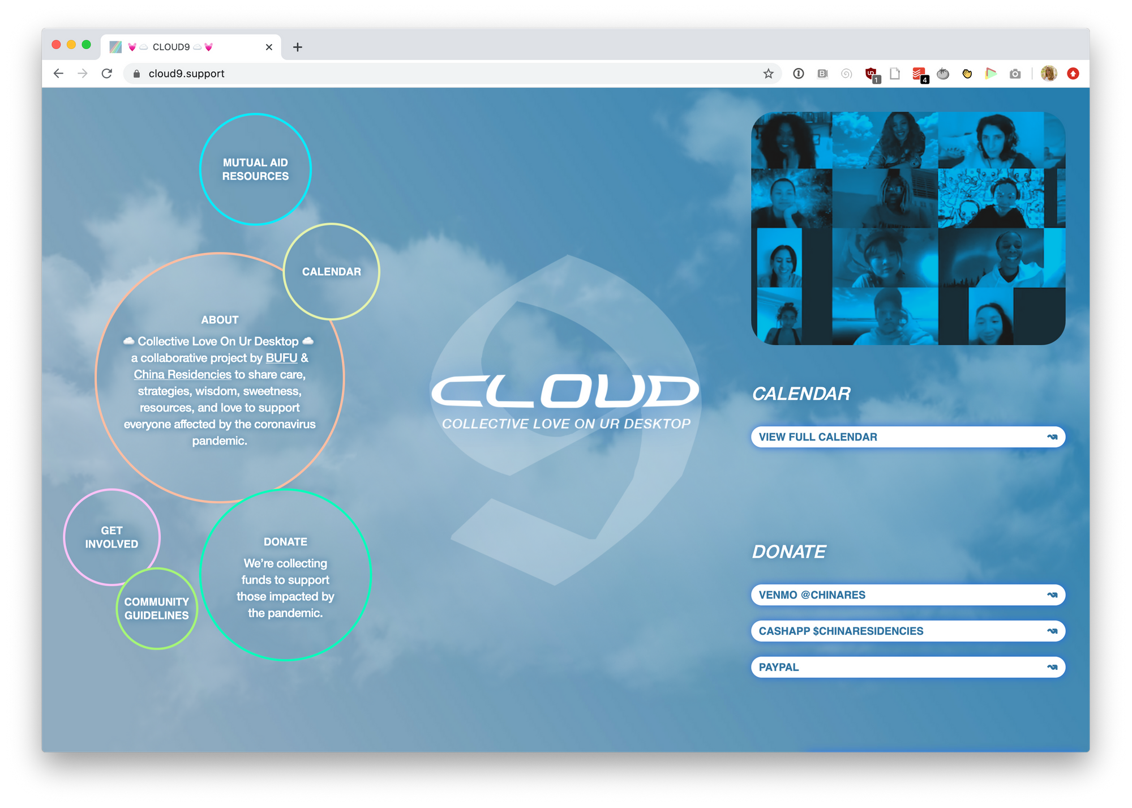Go back using the browser back arrow
The width and height of the screenshot is (1132, 808).
point(58,74)
